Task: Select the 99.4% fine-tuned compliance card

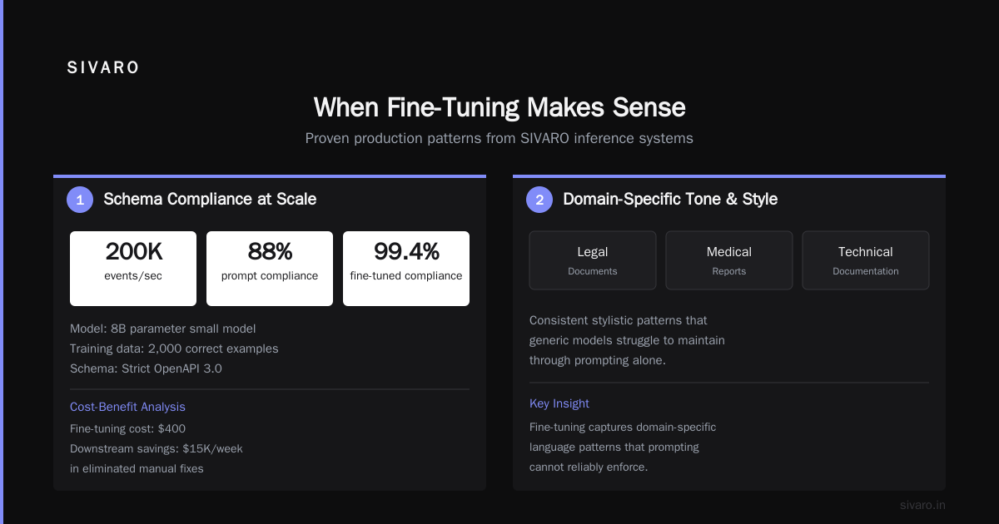Action: (406, 269)
